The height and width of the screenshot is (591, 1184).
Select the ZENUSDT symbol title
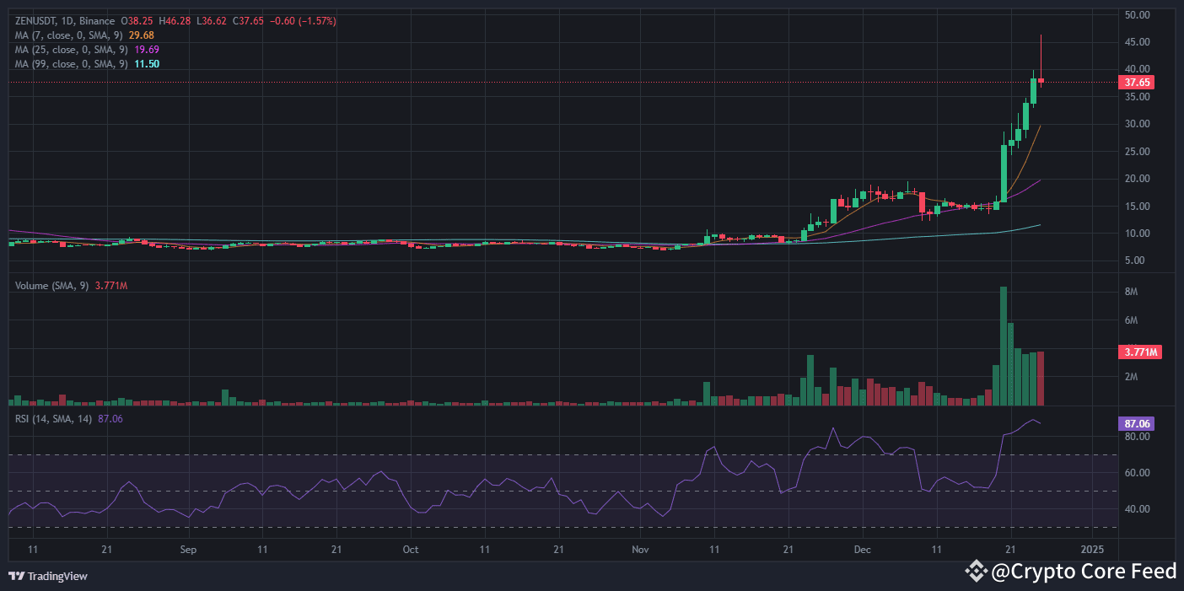36,20
